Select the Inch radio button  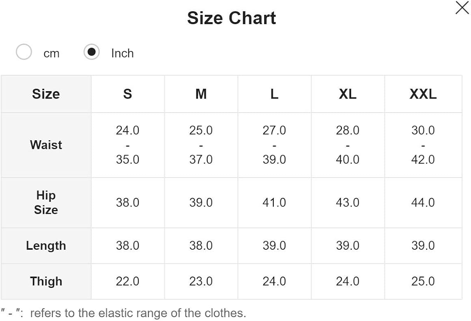[x=91, y=51]
